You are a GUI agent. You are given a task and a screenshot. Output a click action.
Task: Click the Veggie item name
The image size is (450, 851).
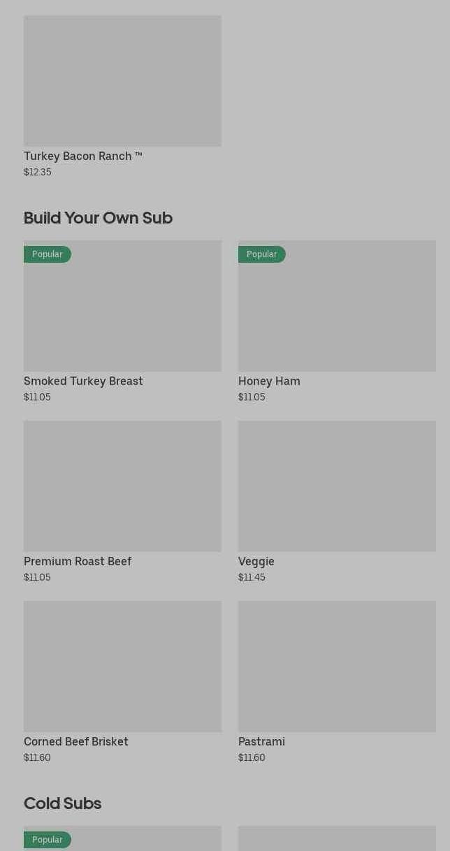(x=256, y=561)
